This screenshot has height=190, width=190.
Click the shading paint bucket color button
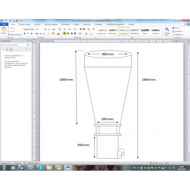(x=86, y=33)
